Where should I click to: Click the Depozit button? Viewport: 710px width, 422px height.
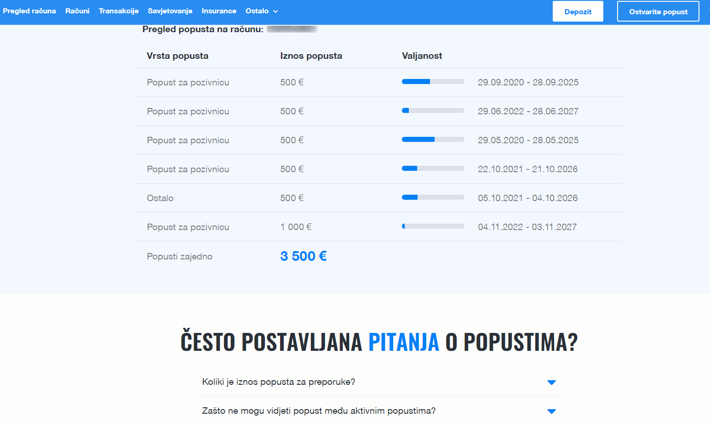click(x=578, y=11)
